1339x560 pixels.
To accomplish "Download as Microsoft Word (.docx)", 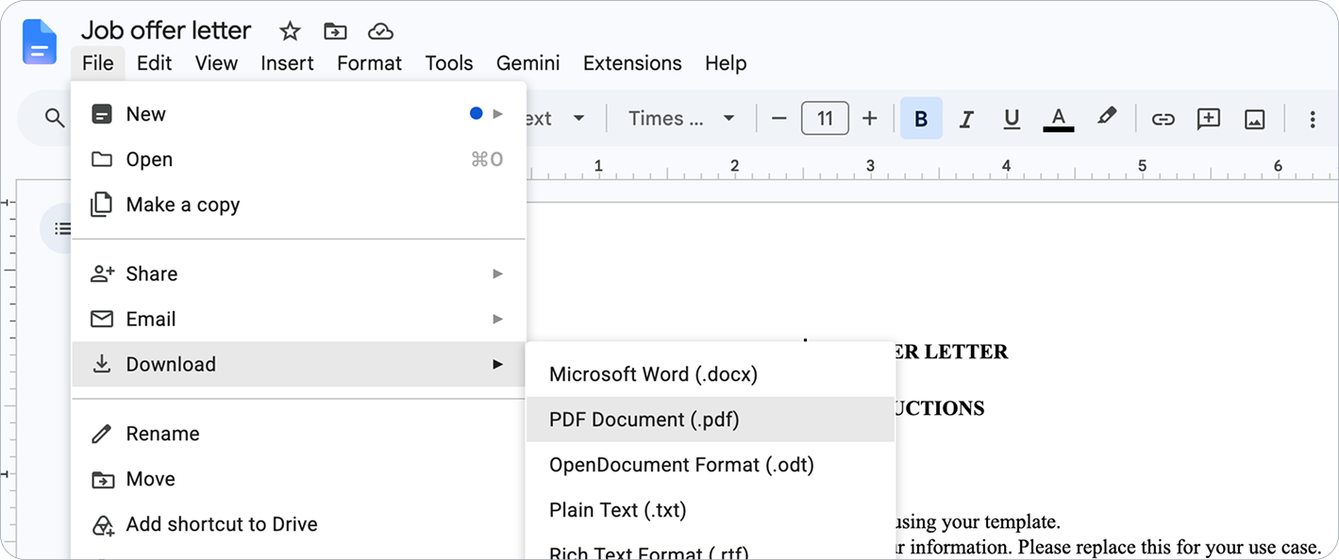I will [x=710, y=374].
